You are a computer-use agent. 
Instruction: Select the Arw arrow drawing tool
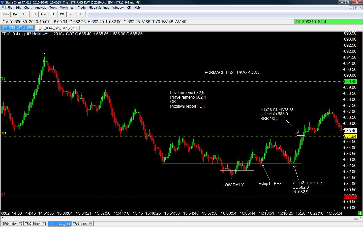pos(43,14)
